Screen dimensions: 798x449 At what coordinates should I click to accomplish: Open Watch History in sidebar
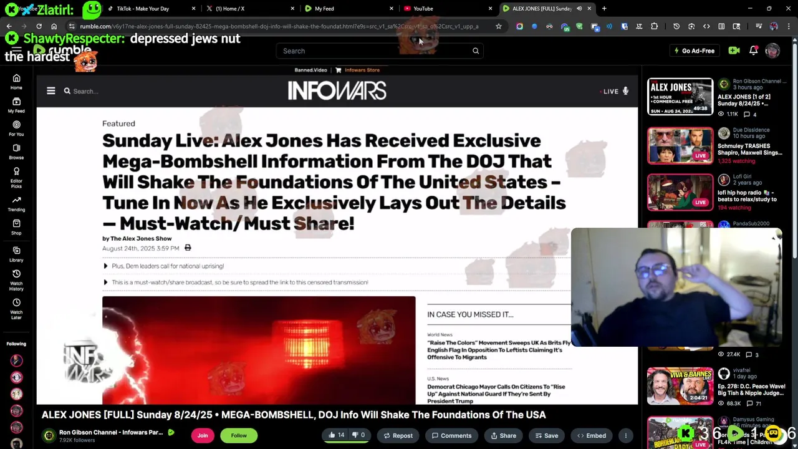(16, 280)
